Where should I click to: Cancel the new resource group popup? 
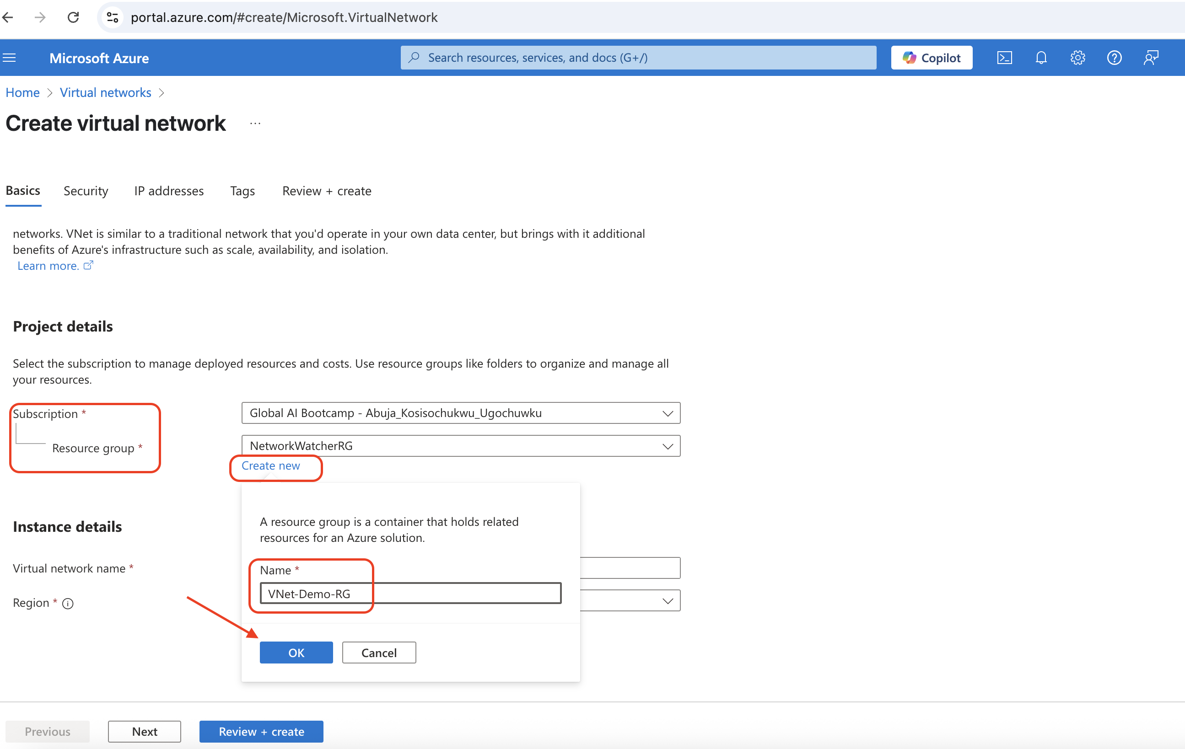point(379,653)
